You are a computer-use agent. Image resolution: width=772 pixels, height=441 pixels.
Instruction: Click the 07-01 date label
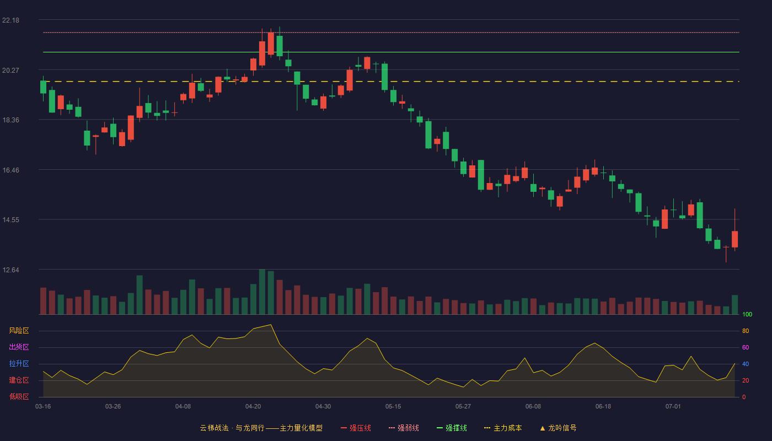tap(673, 406)
